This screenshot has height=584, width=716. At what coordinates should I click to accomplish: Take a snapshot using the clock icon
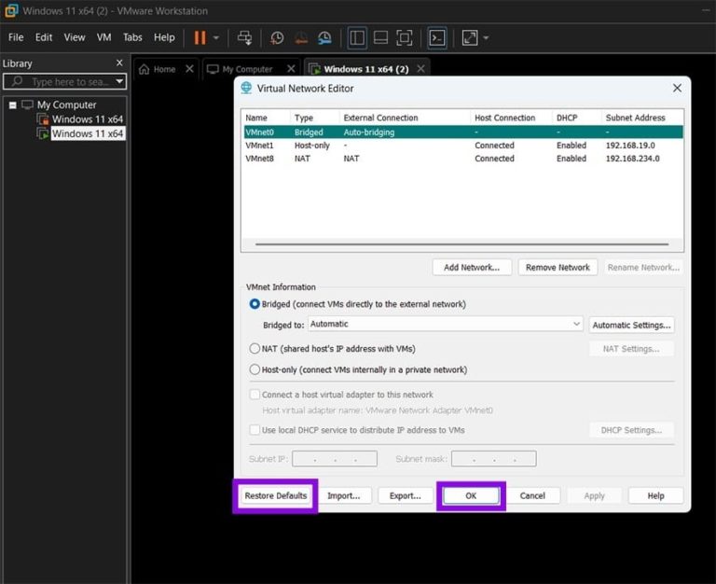coord(277,38)
